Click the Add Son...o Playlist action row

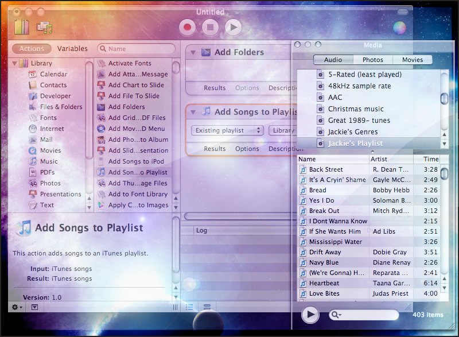[133, 172]
